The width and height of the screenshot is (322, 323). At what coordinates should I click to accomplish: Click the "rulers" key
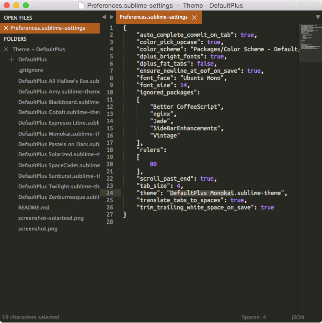tap(150, 150)
